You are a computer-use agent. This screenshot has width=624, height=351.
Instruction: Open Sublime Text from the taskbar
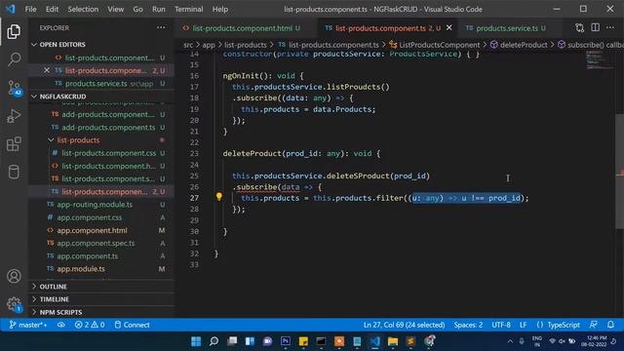(x=410, y=341)
